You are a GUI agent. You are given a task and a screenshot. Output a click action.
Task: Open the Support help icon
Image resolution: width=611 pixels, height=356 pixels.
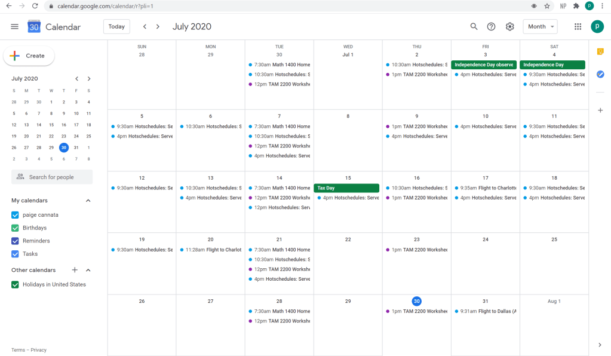tap(491, 27)
